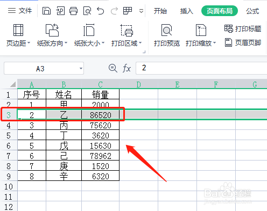
Task: Expand the 打印缩放 dropdown arrow
Action: pyautogui.click(x=214, y=43)
